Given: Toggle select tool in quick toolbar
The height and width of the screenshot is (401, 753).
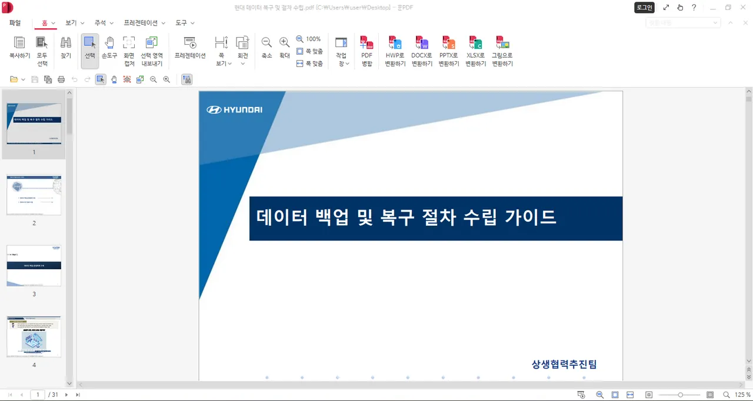Looking at the screenshot, I should tap(101, 79).
